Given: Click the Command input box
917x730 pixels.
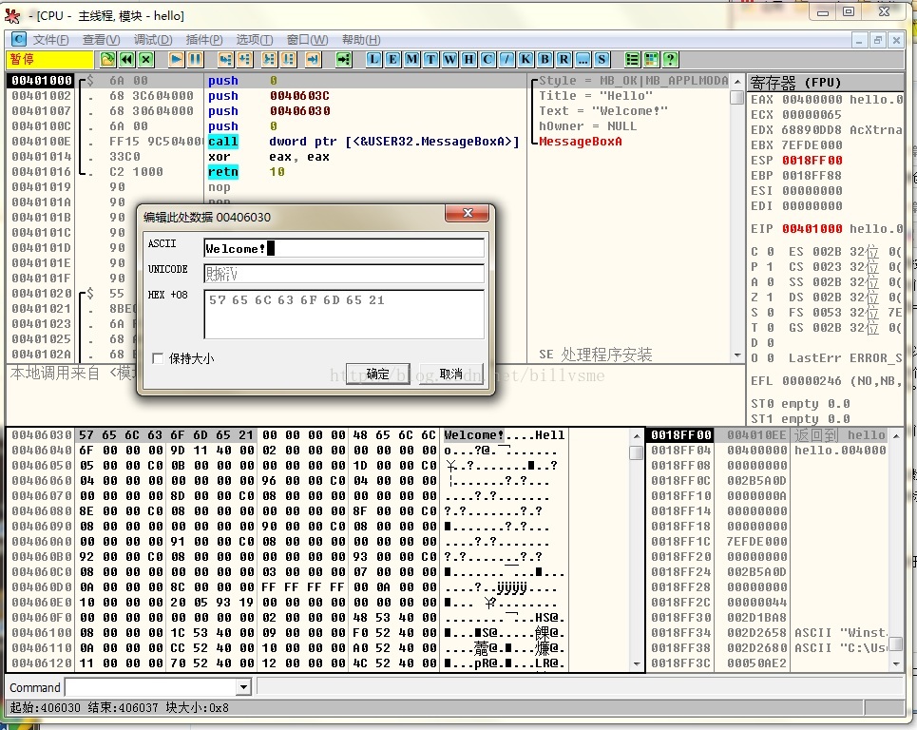Looking at the screenshot, I should (151, 687).
